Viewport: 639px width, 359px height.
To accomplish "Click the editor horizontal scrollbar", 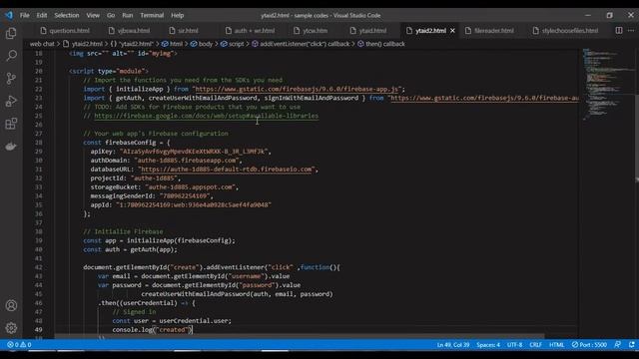I will [x=300, y=337].
